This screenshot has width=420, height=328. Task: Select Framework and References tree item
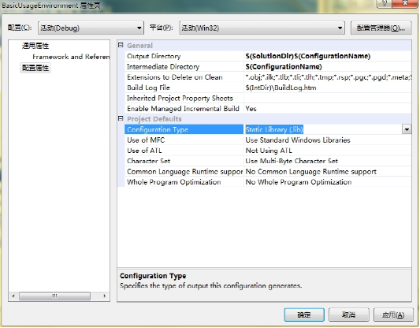71,57
